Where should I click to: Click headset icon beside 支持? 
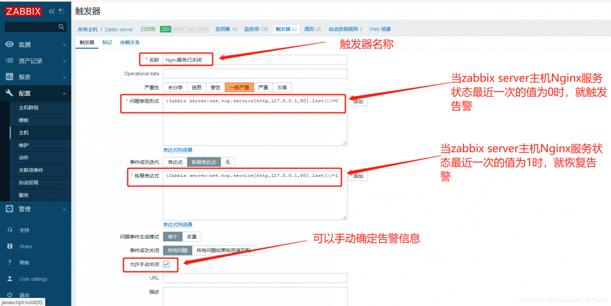pyautogui.click(x=10, y=230)
